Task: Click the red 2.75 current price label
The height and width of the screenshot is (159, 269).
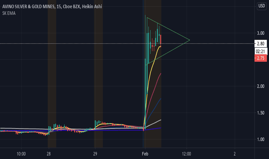Action: [261, 58]
